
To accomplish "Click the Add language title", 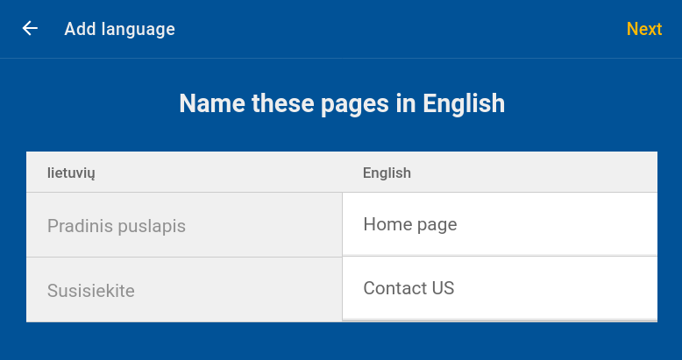I will [119, 29].
